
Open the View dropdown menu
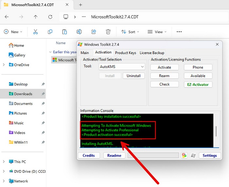point(157,32)
